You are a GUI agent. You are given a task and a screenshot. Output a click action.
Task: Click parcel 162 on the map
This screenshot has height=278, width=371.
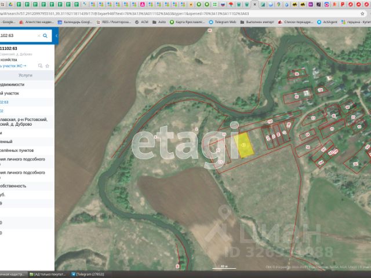coord(355,163)
